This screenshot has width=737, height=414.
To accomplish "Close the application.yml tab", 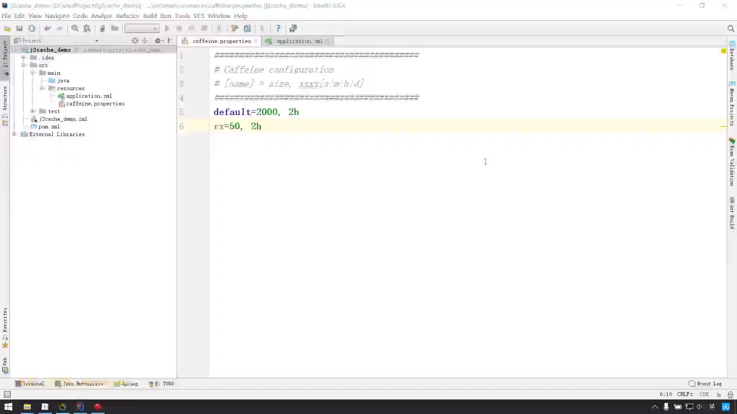I will (x=327, y=41).
